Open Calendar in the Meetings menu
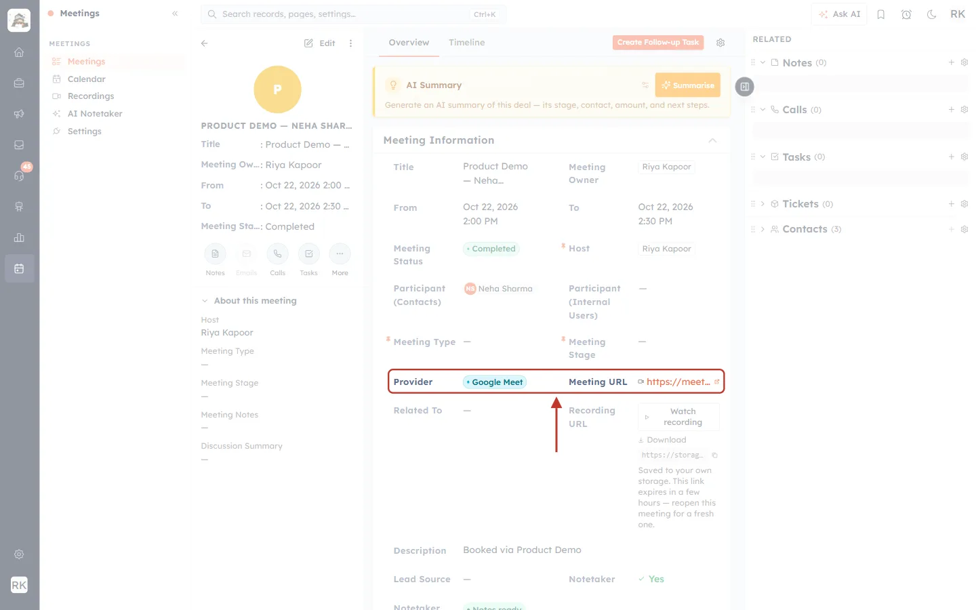Screen dimensions: 976x610 click(86, 79)
